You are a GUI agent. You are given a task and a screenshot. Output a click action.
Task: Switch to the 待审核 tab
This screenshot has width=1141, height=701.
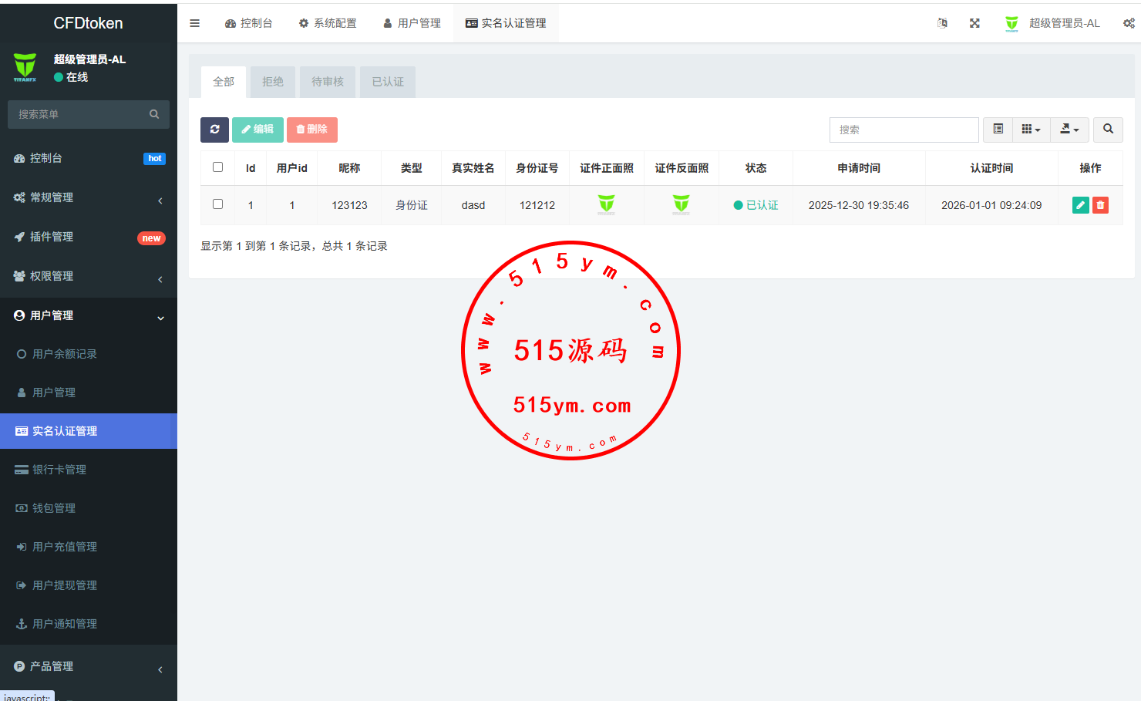(x=328, y=82)
